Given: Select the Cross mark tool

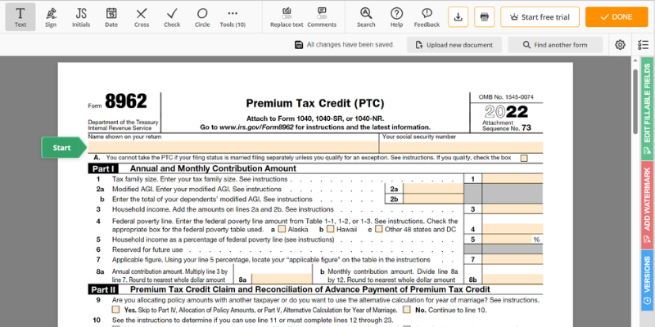Looking at the screenshot, I should [x=142, y=16].
